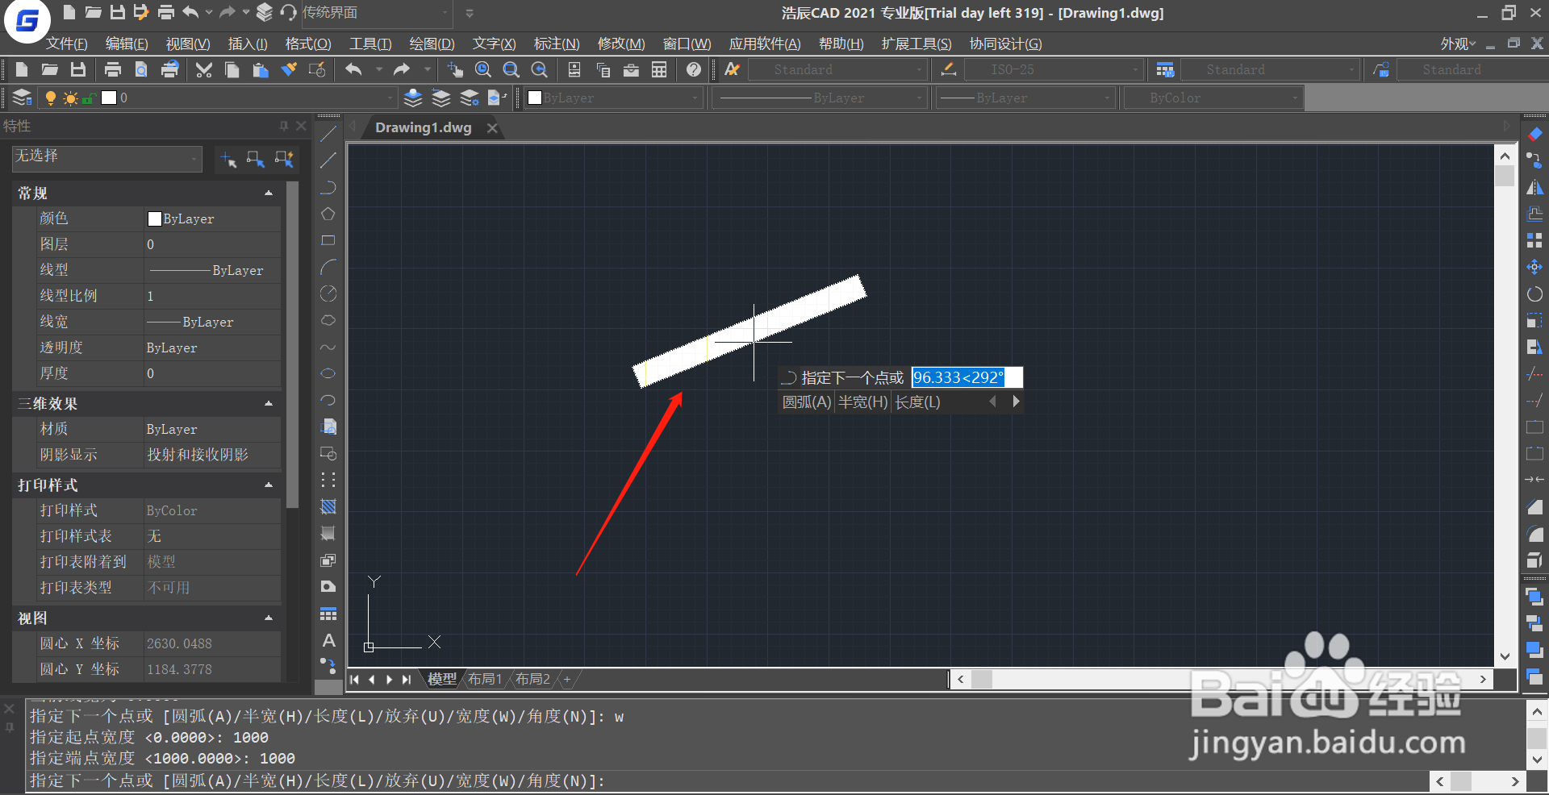Toggle auto-hide pin on properties panel
1549x795 pixels.
[284, 126]
